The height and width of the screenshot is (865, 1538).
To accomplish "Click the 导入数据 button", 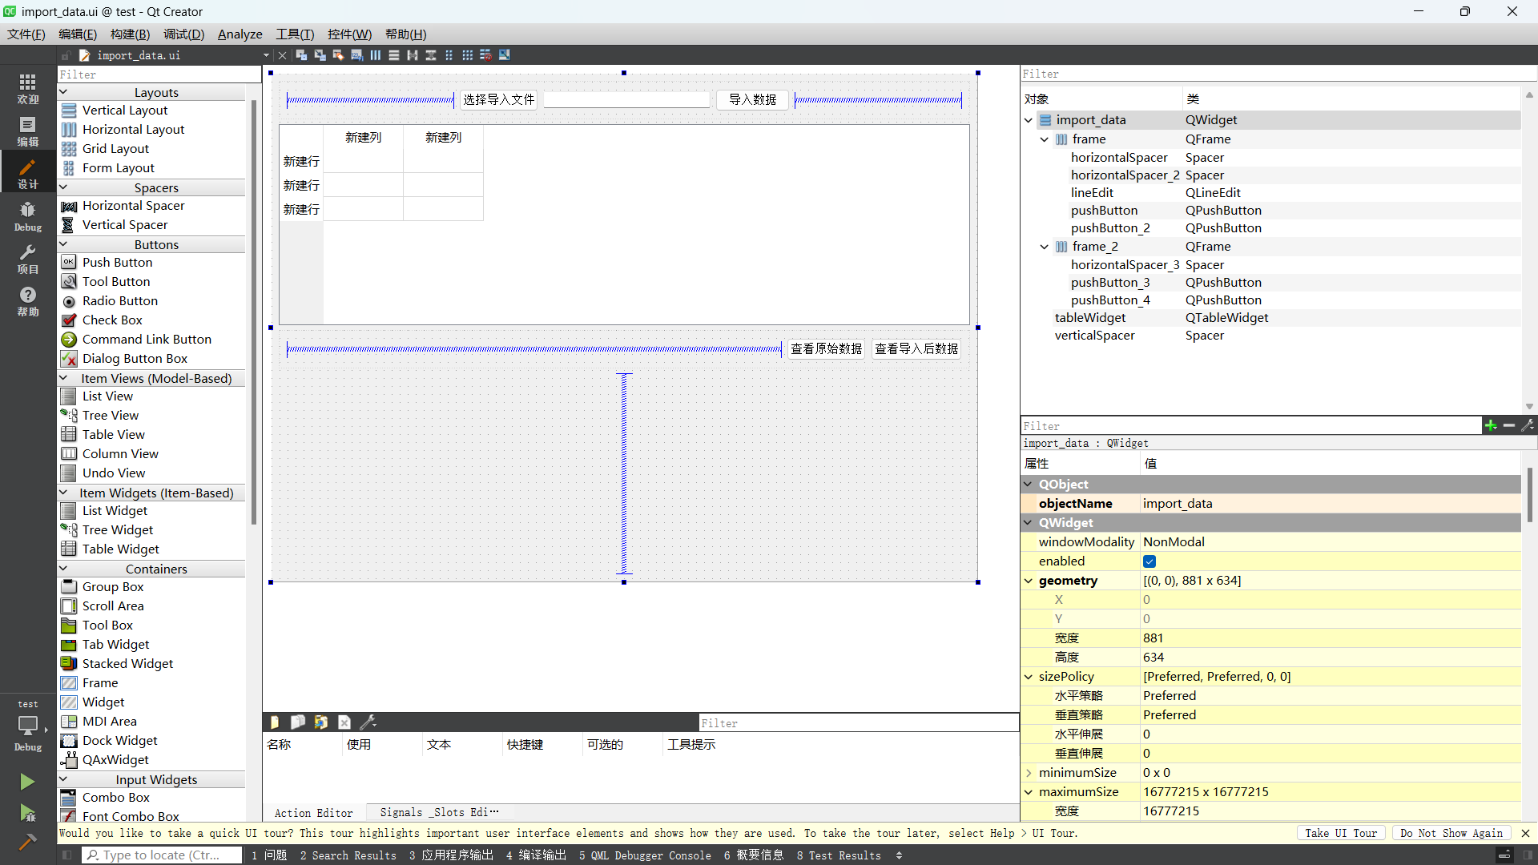I will 751,100.
